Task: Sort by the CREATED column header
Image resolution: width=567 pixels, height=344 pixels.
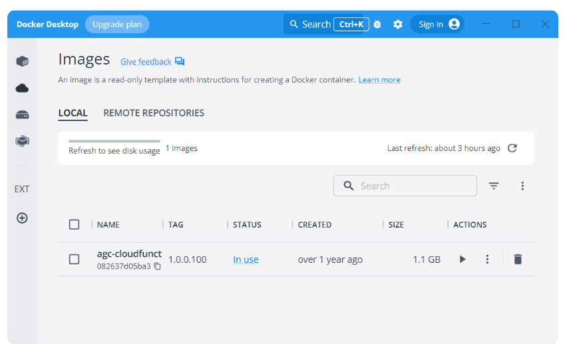Action: click(315, 225)
